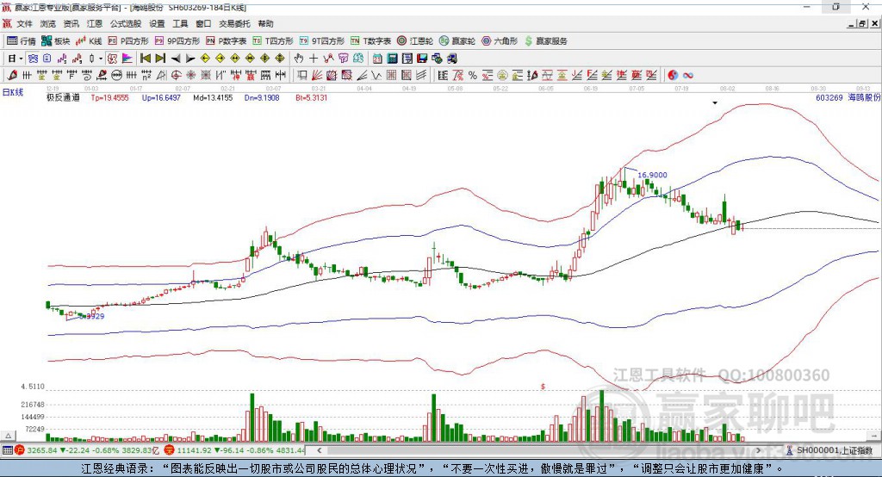The image size is (882, 477).
Task: Jump to first bar with skip-start icon
Action: click(x=146, y=59)
